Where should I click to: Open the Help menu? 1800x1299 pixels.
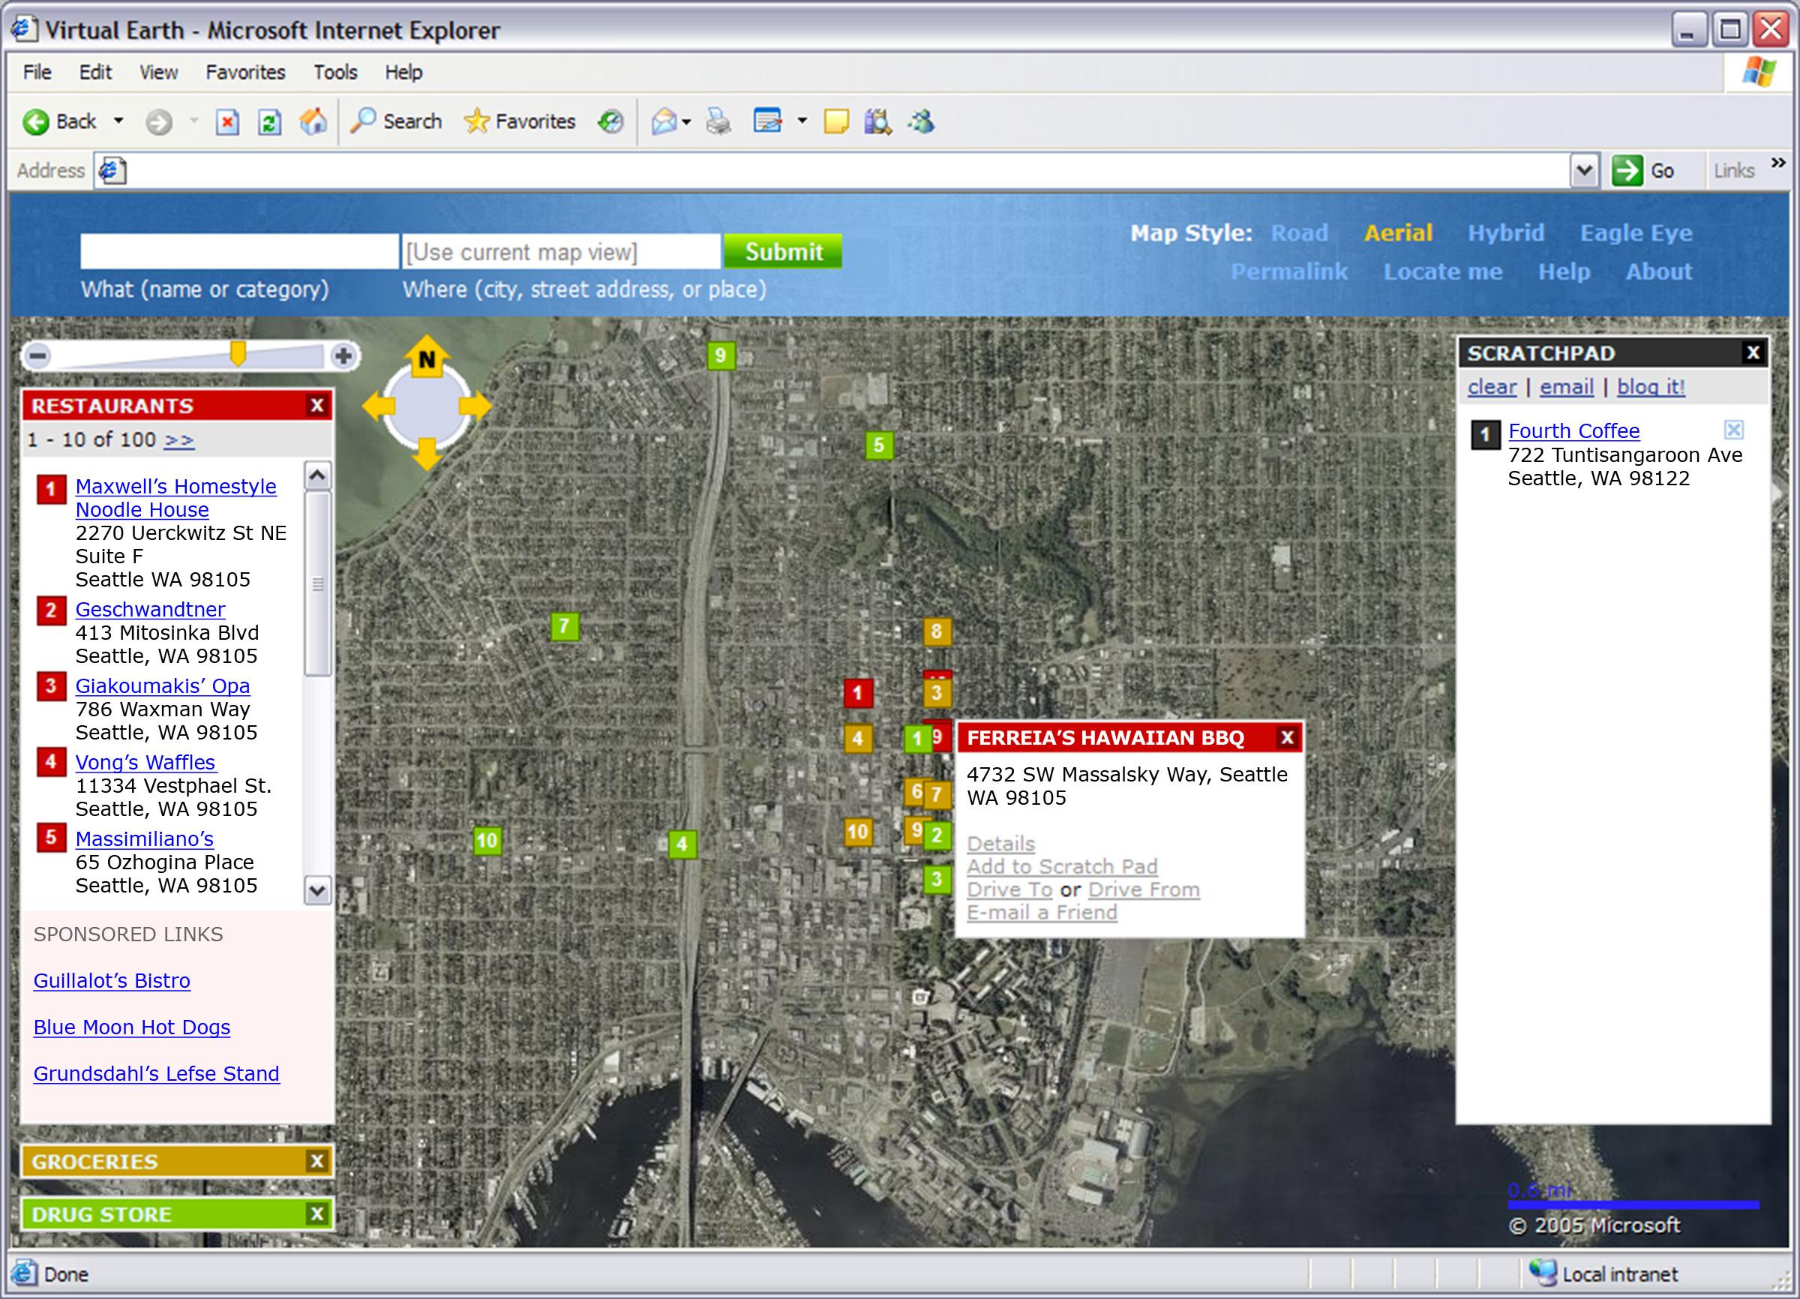click(403, 72)
